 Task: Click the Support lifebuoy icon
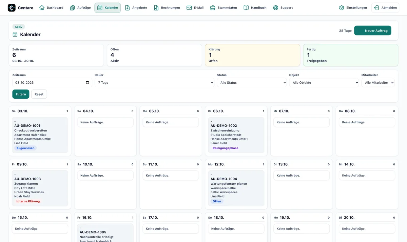(276, 8)
